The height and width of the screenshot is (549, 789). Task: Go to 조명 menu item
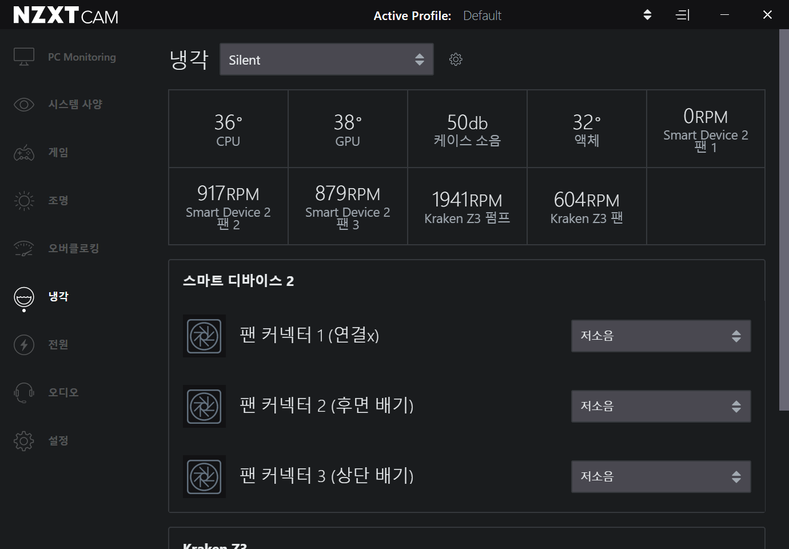[58, 201]
